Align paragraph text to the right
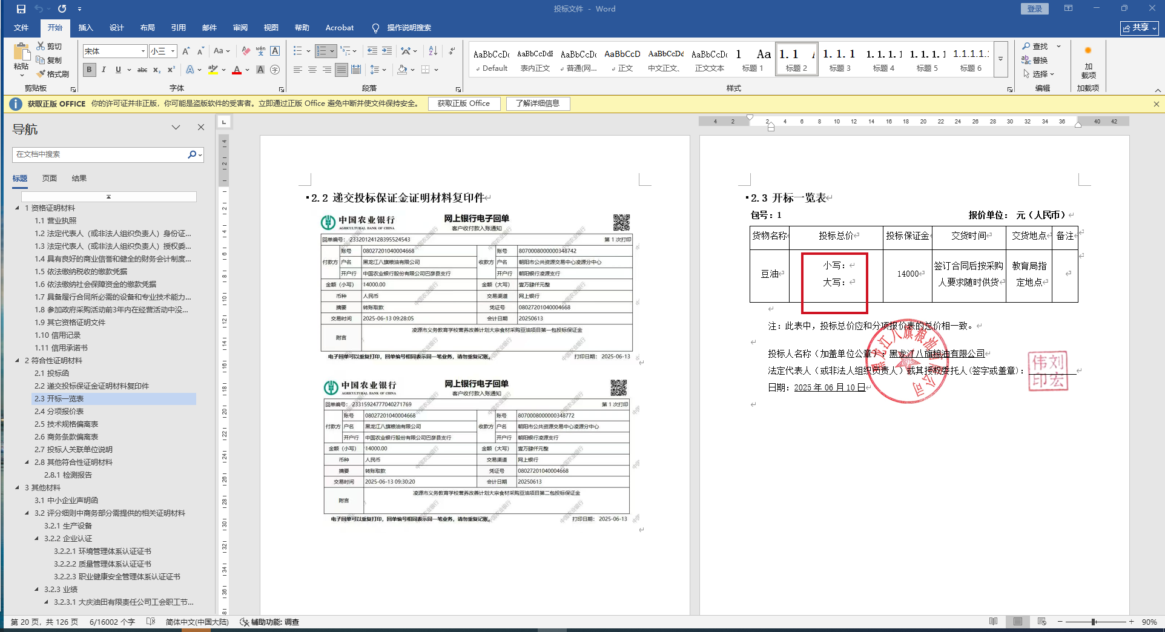The width and height of the screenshot is (1165, 632). click(327, 70)
